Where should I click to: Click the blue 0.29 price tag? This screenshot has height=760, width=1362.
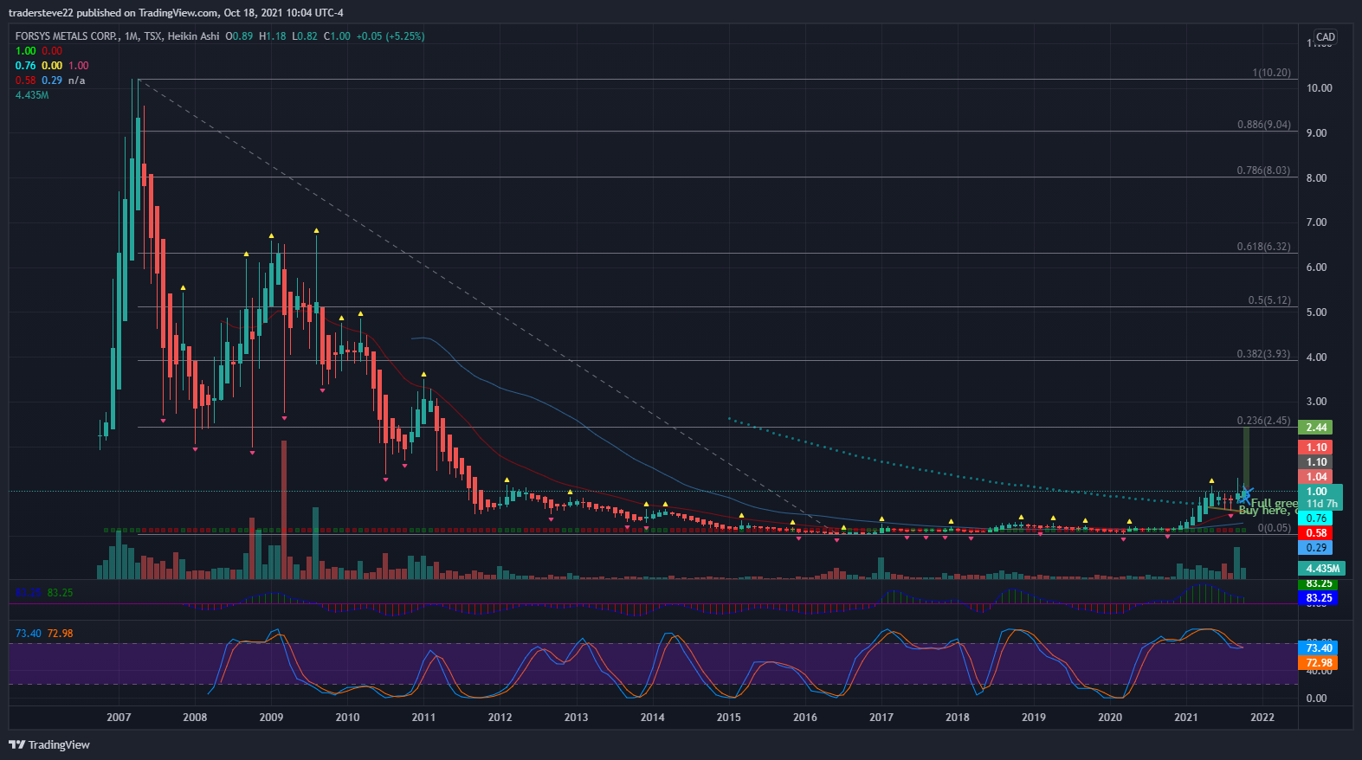pyautogui.click(x=1316, y=548)
